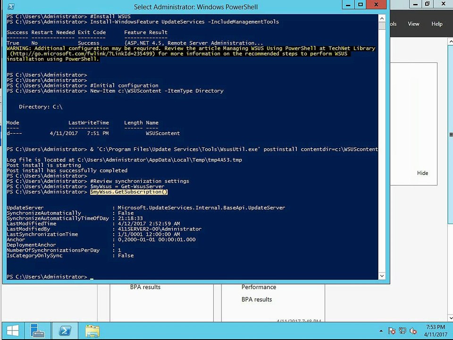
Task: Click the go.microsoft.com fwlink URL text
Action: [83, 53]
